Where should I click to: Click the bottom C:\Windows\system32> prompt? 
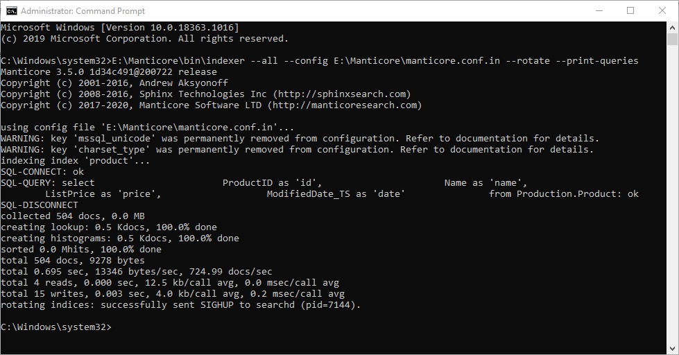click(x=55, y=327)
